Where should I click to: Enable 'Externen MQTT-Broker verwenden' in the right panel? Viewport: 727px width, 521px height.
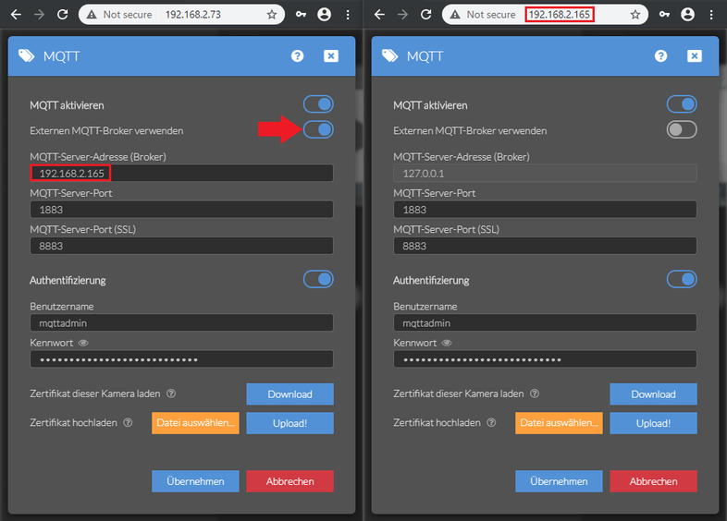682,130
